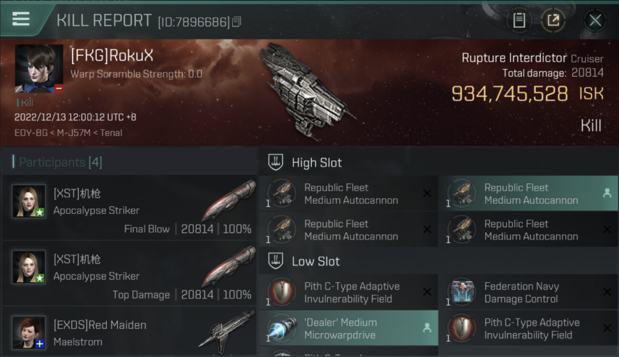The width and height of the screenshot is (619, 357).
Task: Select the 'Dealer' Medium Microwarpdrive module
Action: 349,328
